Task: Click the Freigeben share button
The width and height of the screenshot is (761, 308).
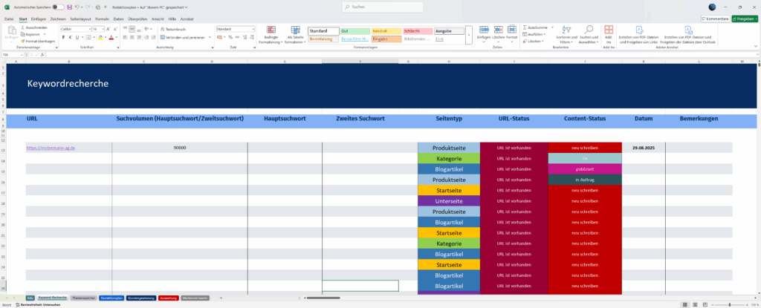Action: click(745, 18)
